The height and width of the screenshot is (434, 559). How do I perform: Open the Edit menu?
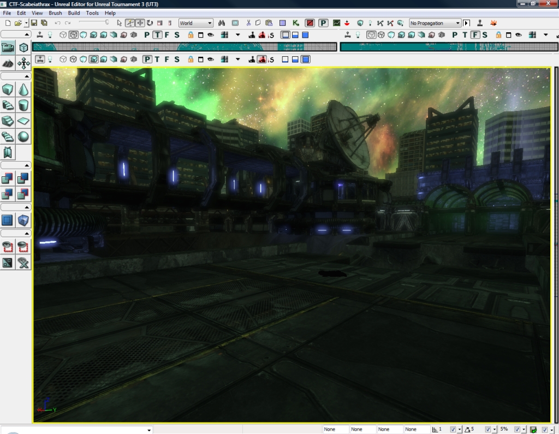(21, 13)
